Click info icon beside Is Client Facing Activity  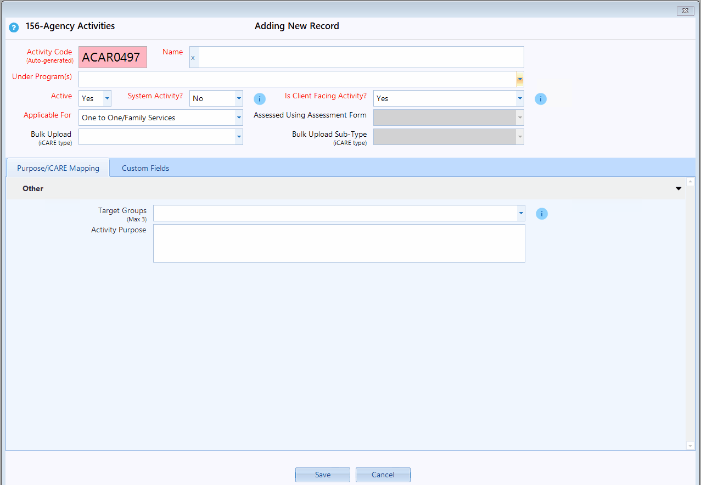tap(541, 99)
